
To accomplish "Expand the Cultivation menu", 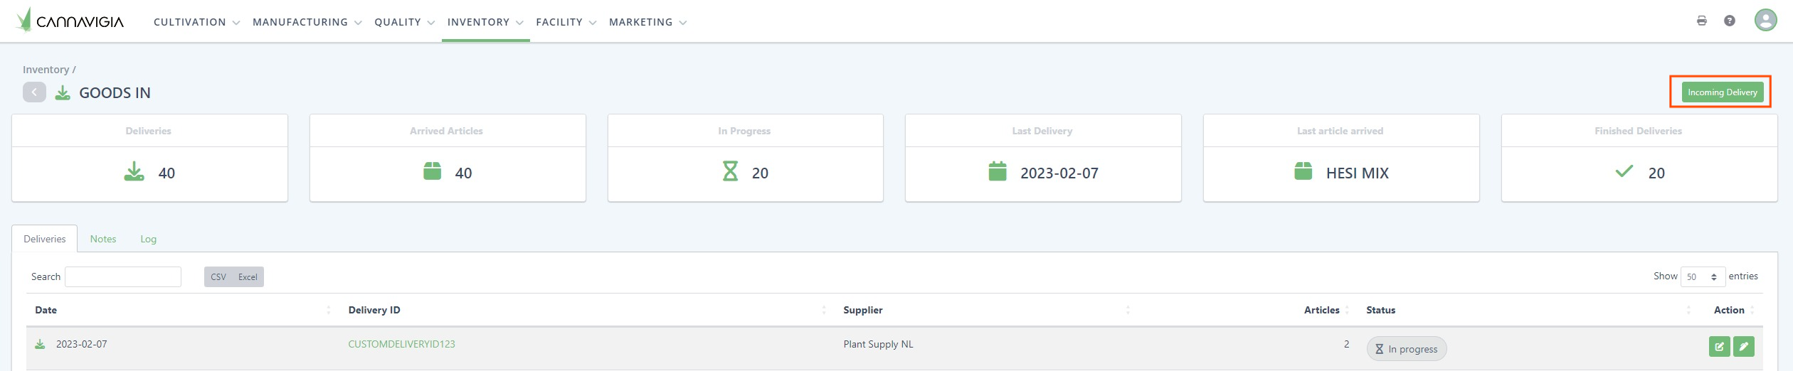I will 196,22.
